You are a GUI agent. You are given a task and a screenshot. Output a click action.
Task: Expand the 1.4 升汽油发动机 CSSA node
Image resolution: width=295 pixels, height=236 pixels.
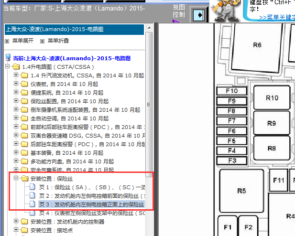(16, 75)
